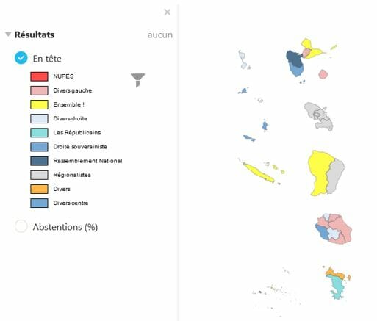Click the funnel filter icon
Viewport: 377px width, 321px height.
(137, 80)
